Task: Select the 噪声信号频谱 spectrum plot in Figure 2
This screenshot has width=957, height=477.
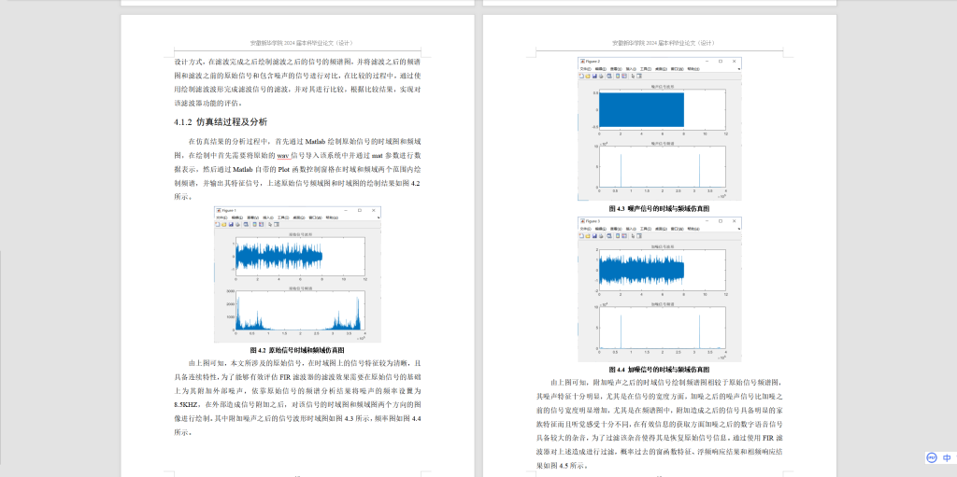Action: click(663, 166)
